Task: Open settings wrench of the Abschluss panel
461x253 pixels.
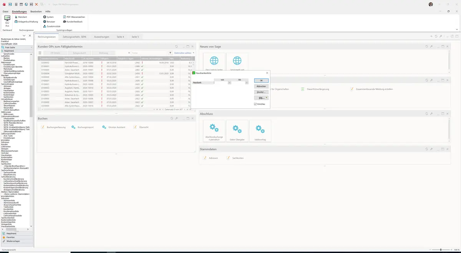Action: pyautogui.click(x=431, y=114)
